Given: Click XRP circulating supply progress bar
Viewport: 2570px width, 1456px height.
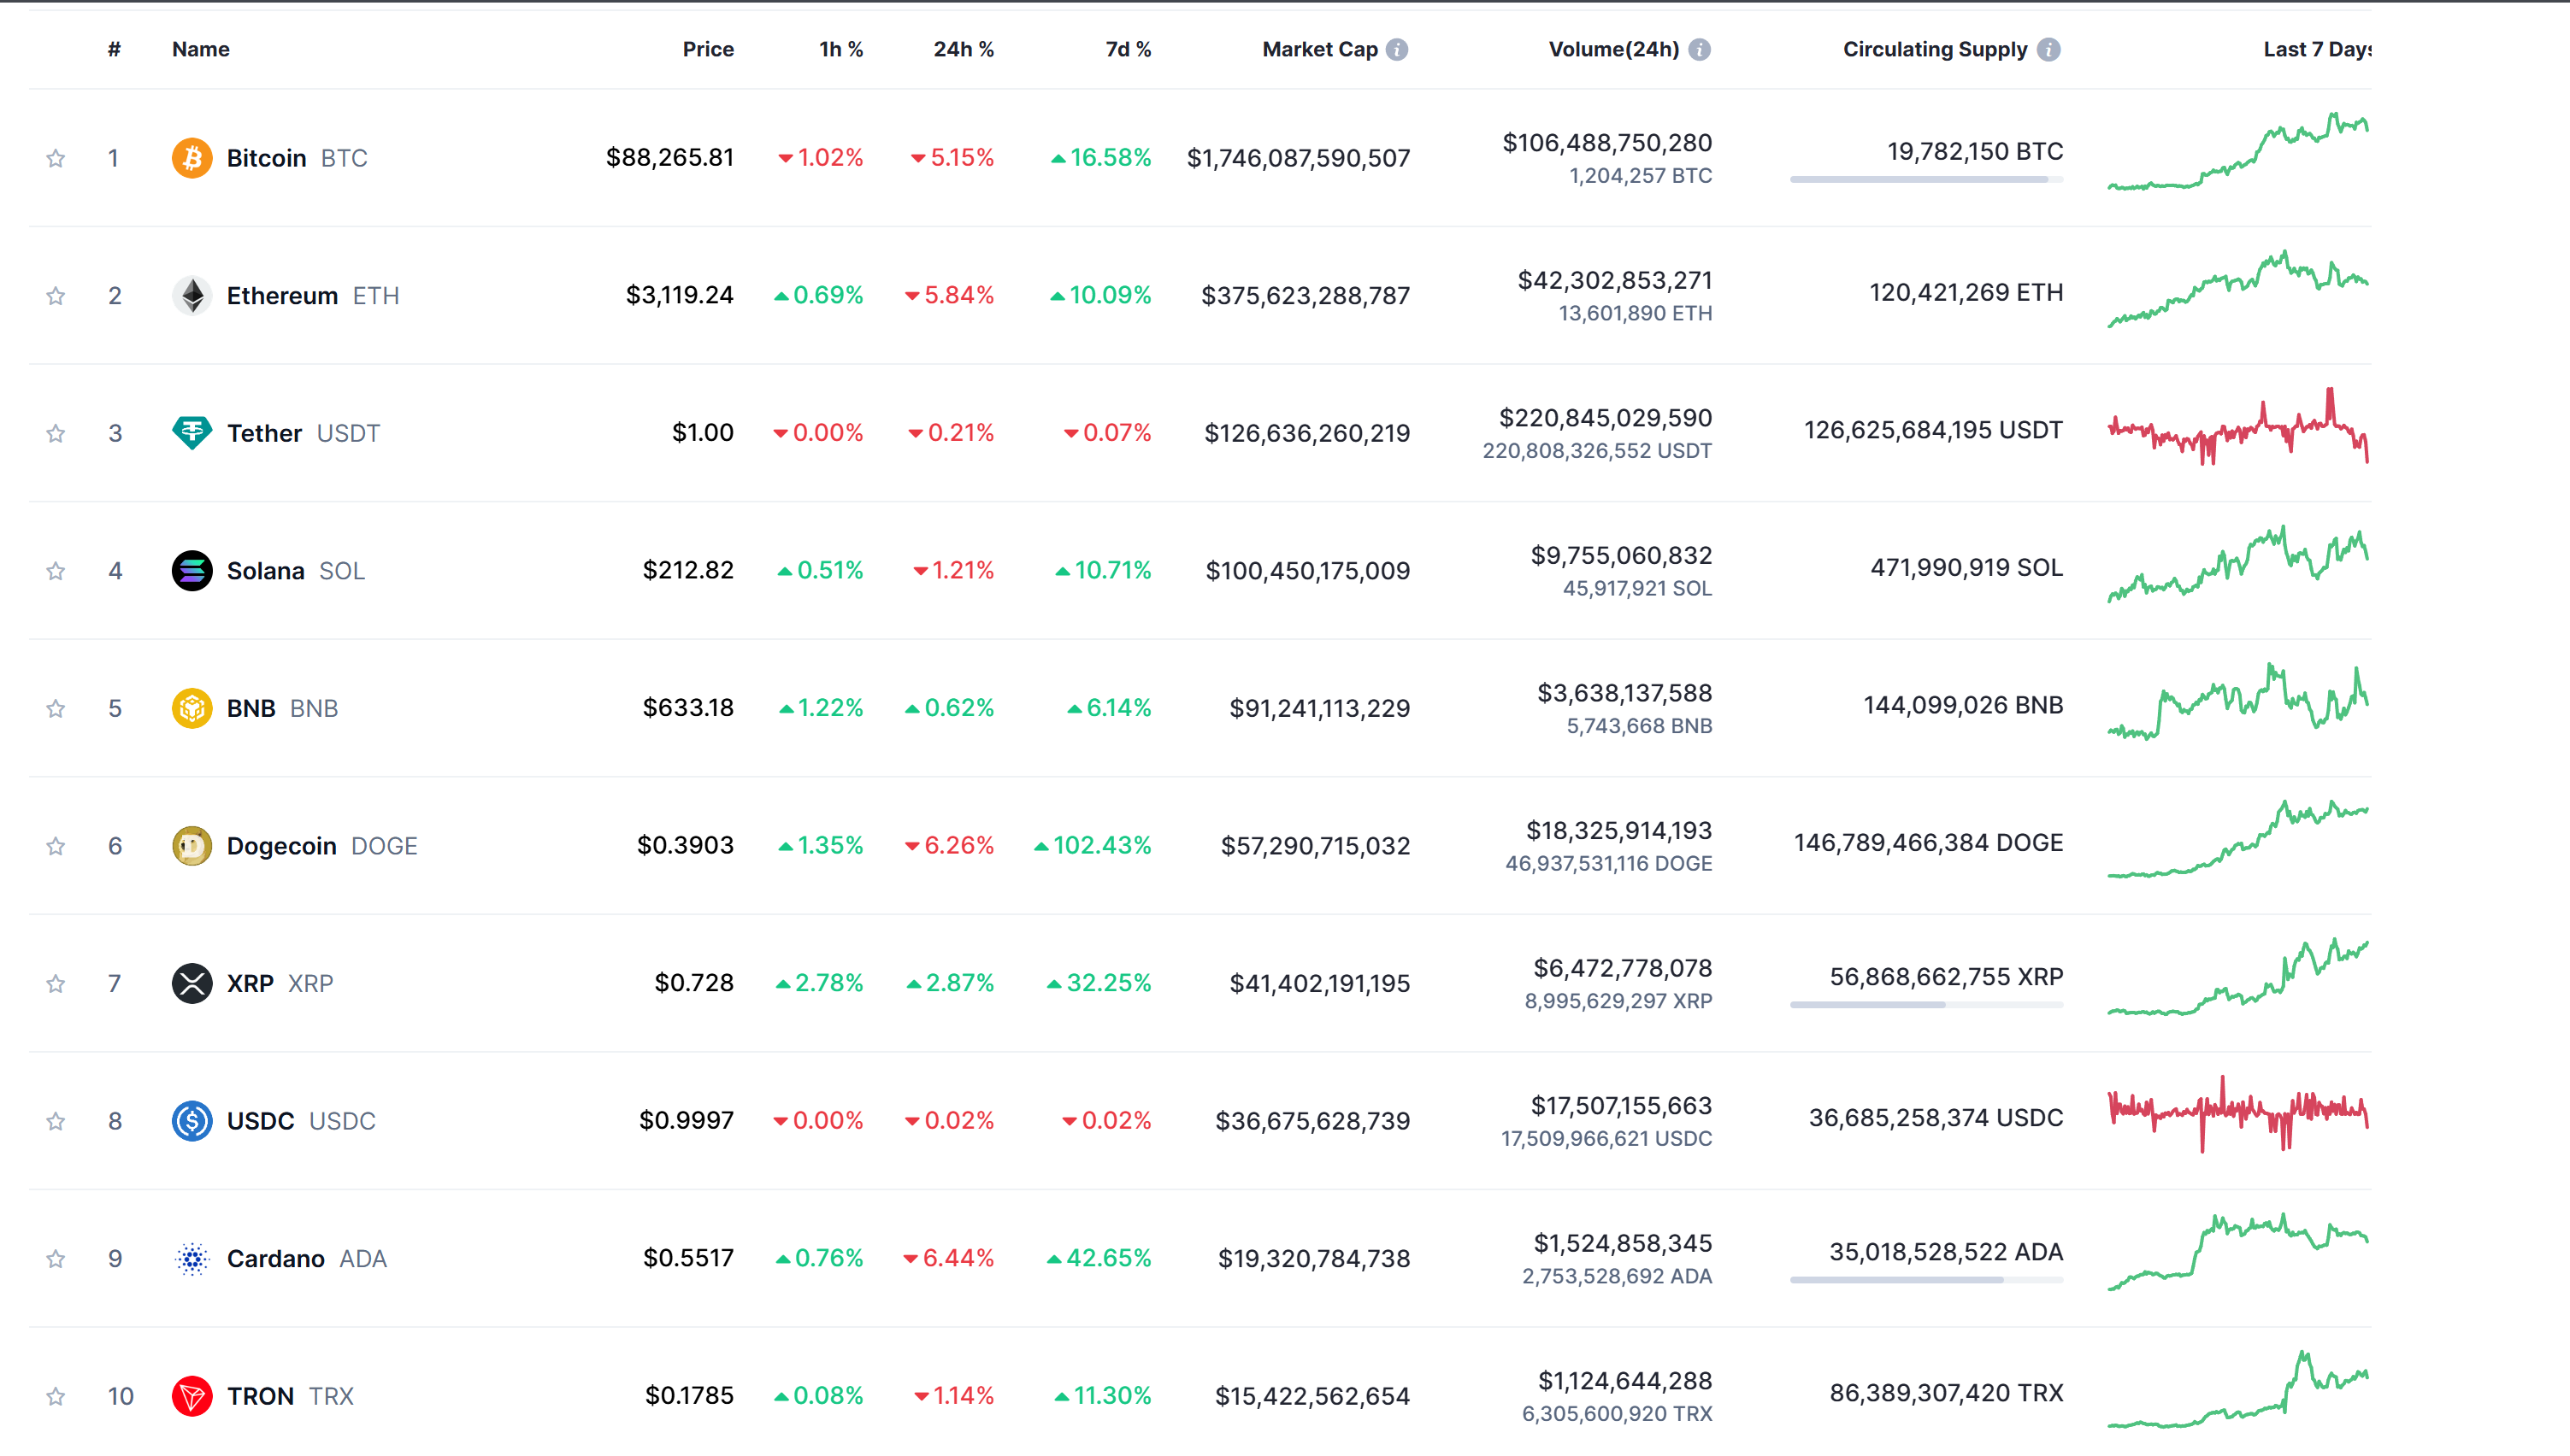Looking at the screenshot, I should [1925, 1005].
